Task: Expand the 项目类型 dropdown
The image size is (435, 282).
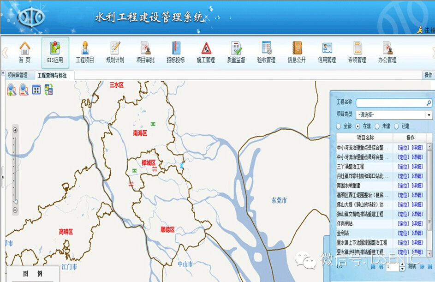Action: pos(429,114)
